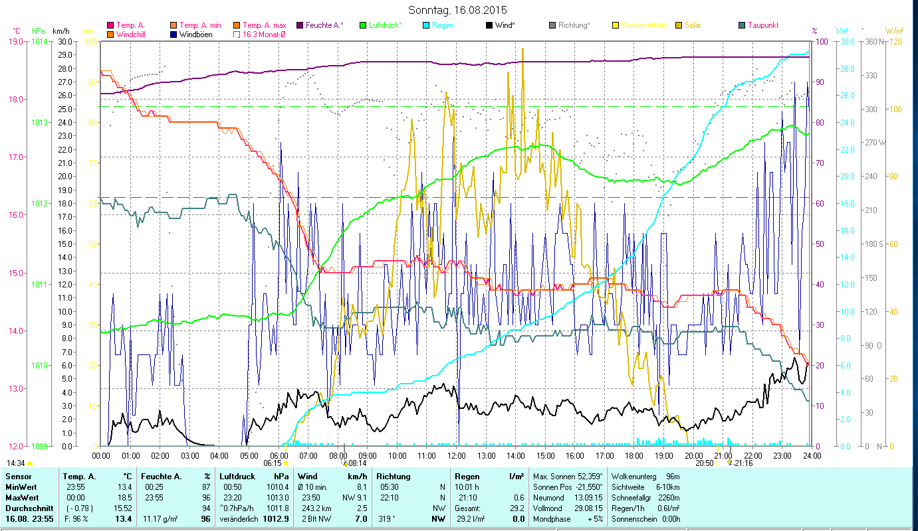
Task: Click the Max. Sonnen 52,359° entry
Action: pyautogui.click(x=567, y=477)
